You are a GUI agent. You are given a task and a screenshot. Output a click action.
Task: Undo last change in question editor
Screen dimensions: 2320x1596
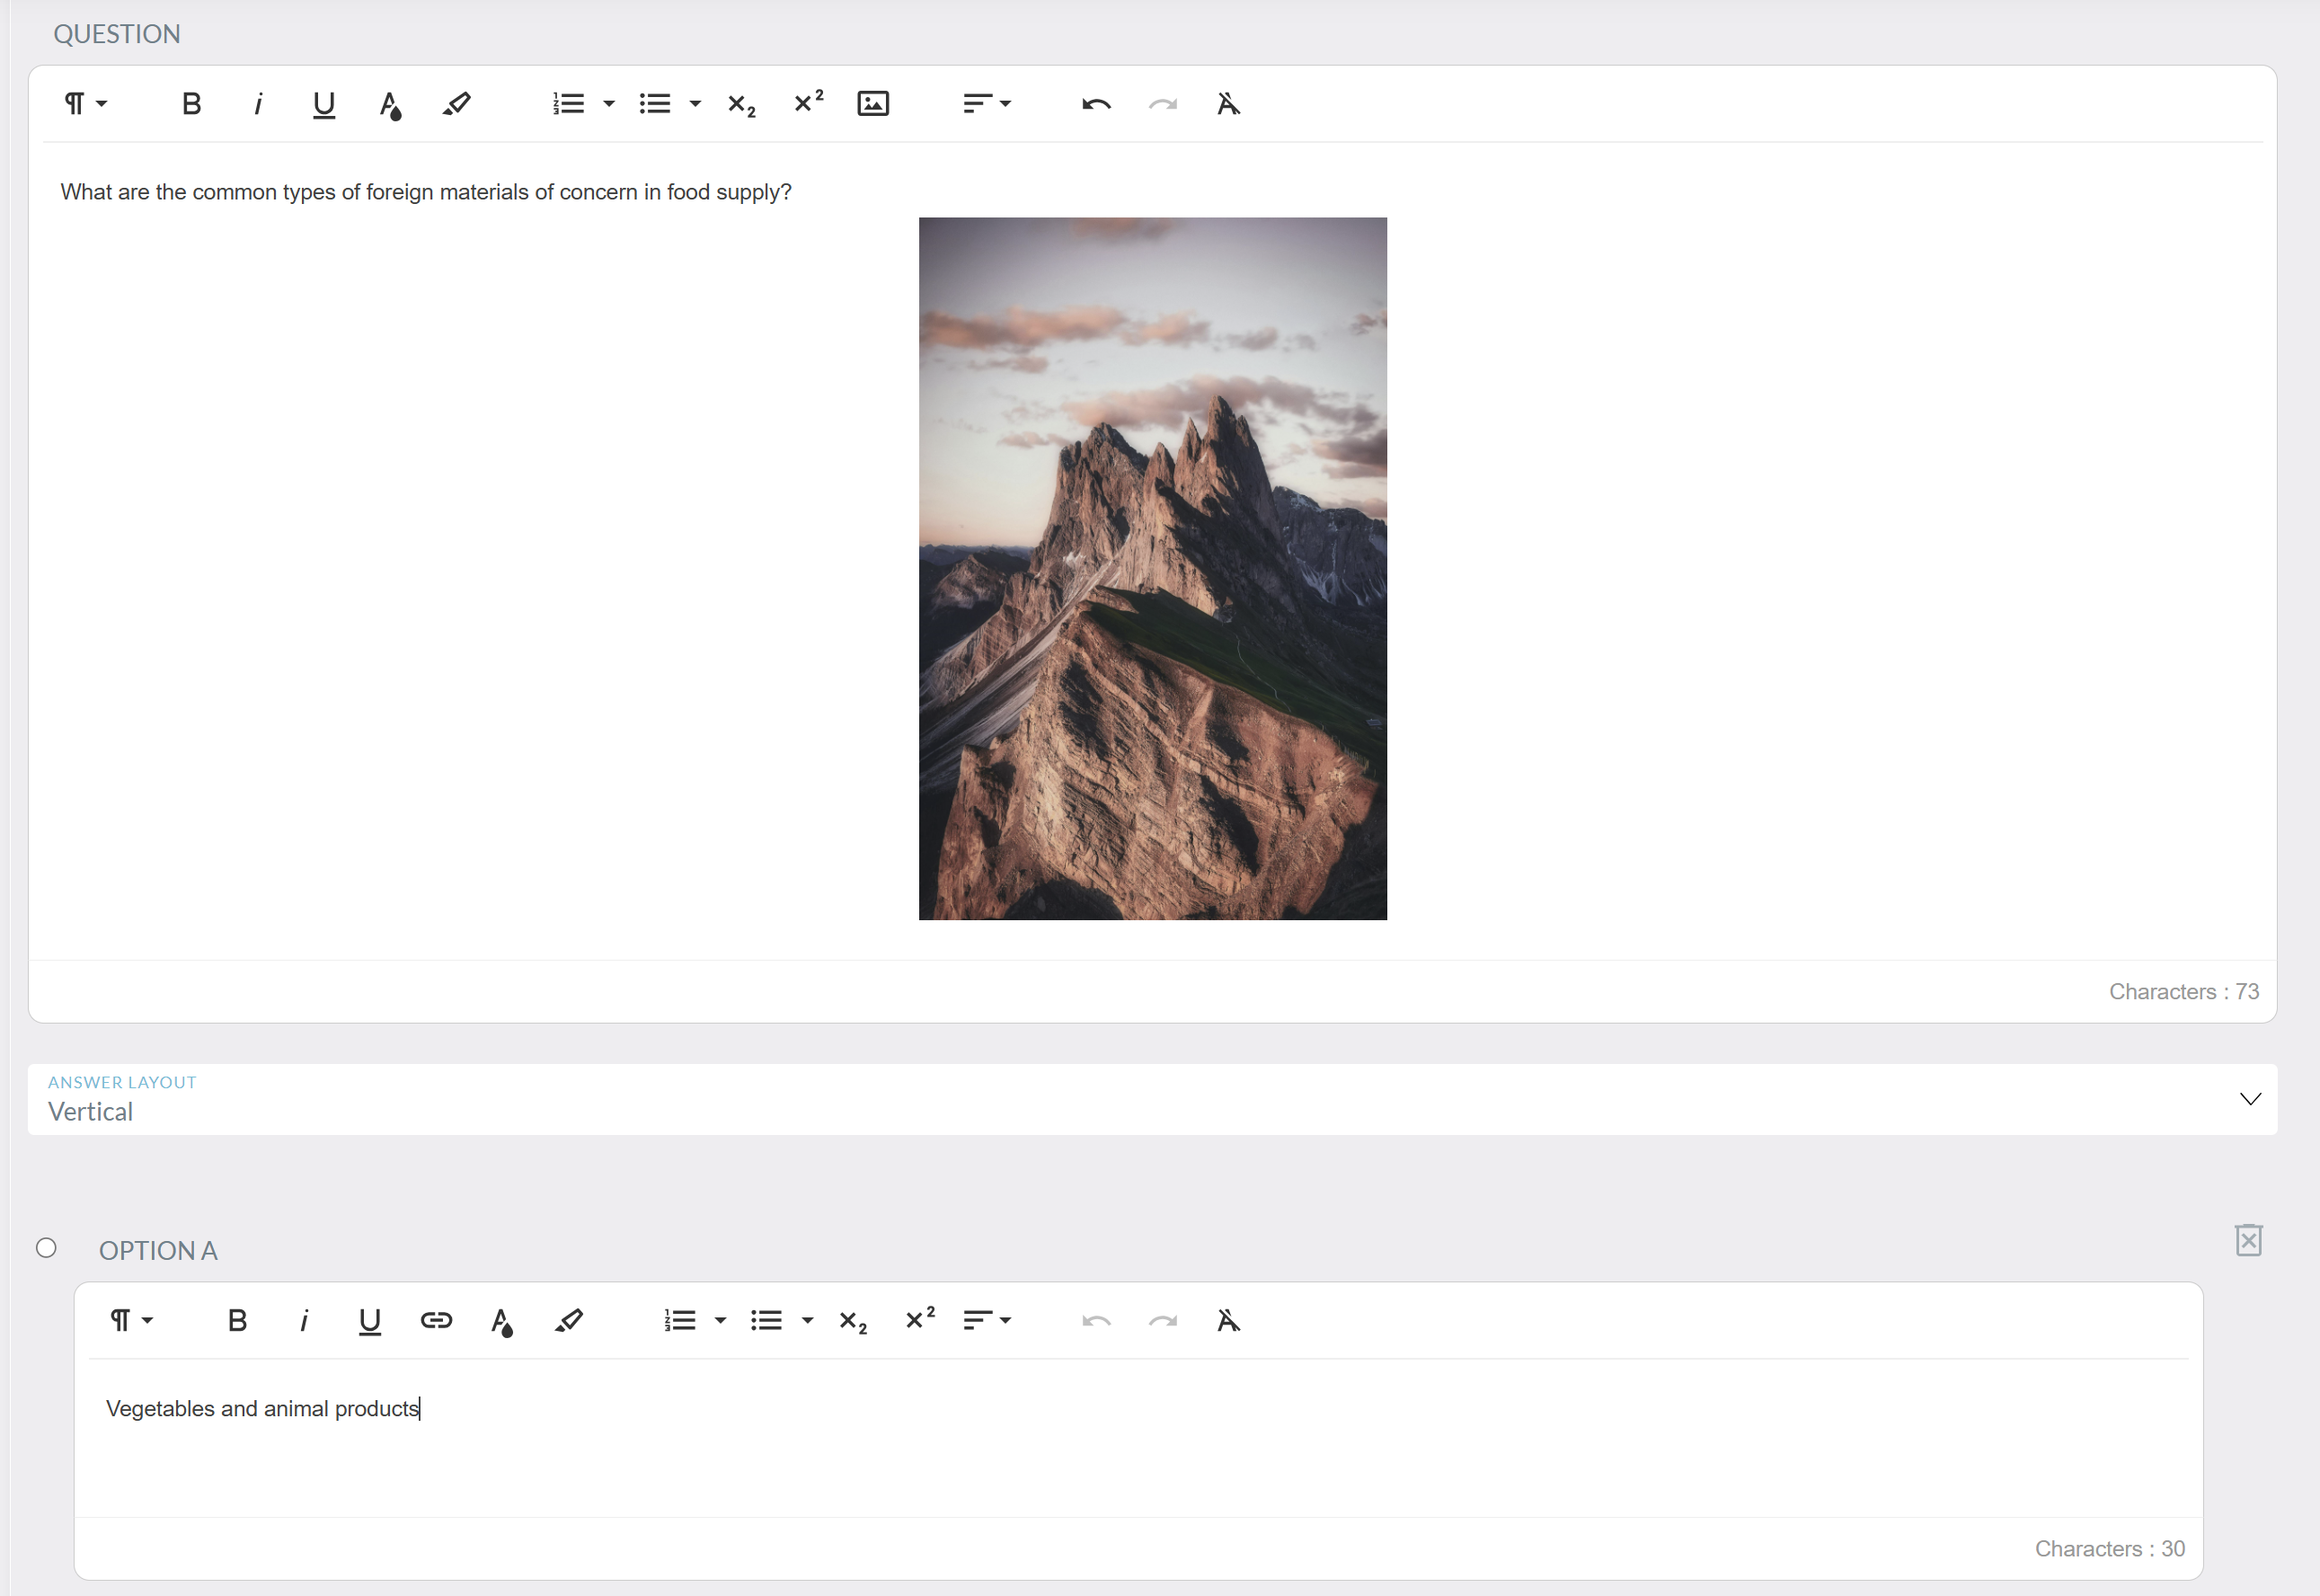[1095, 104]
